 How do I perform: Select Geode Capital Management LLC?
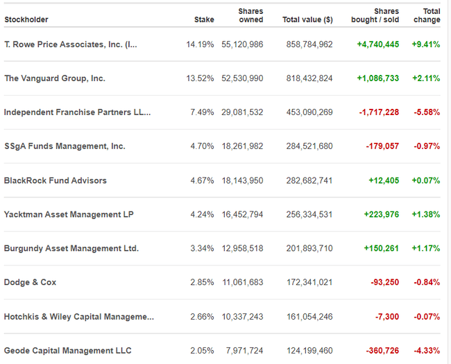[68, 350]
